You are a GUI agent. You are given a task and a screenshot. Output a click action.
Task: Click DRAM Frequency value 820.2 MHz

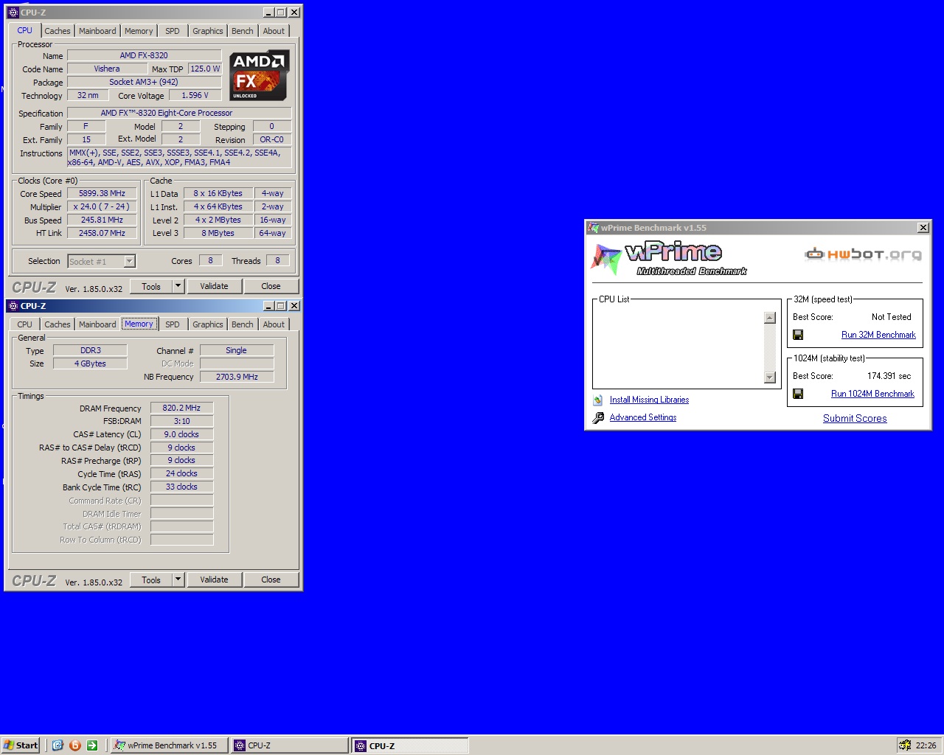(181, 408)
